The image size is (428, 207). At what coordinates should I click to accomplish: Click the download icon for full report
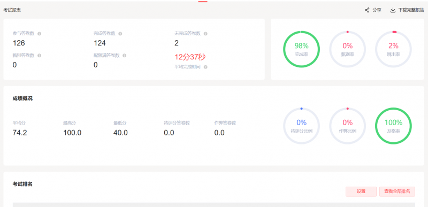click(393, 10)
